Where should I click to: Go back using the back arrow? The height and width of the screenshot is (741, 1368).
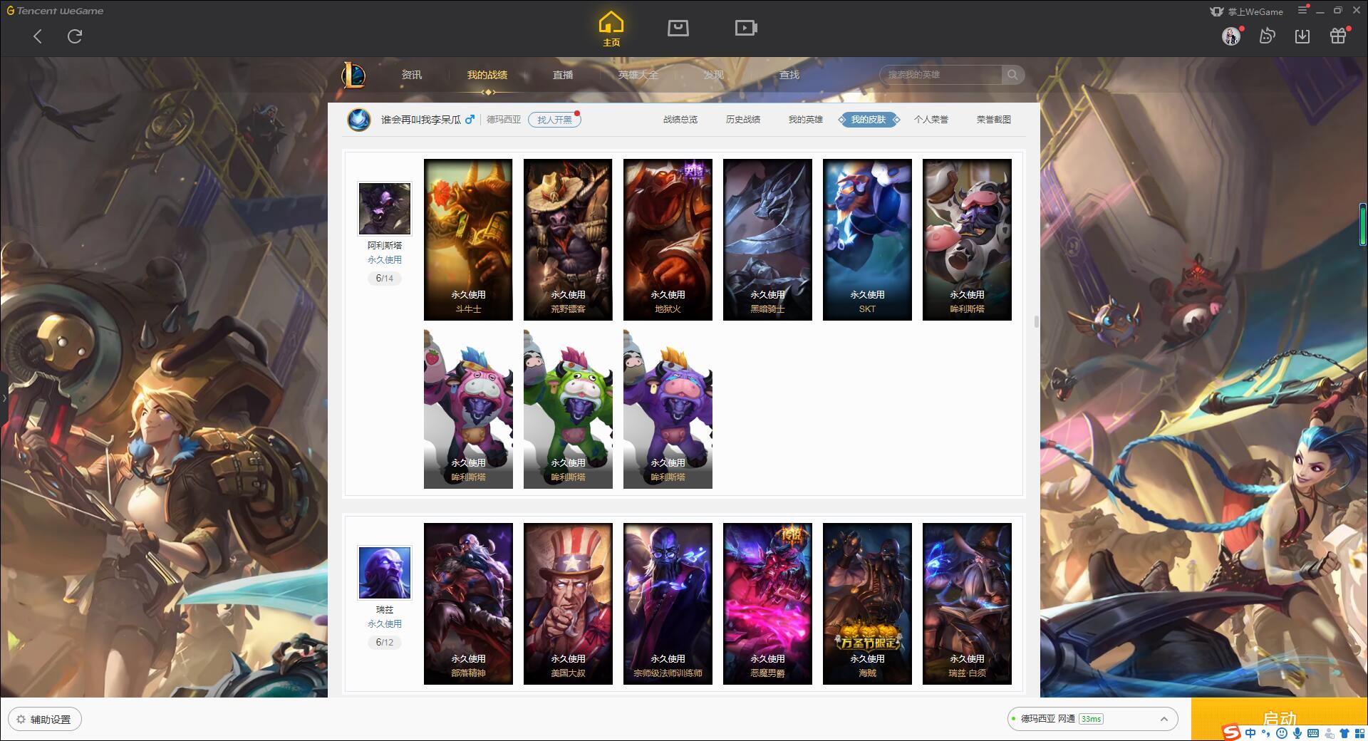click(38, 36)
